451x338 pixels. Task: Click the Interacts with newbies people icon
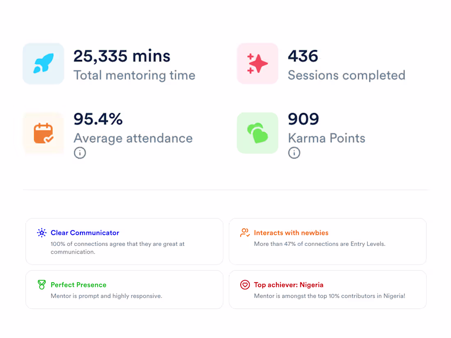tap(245, 233)
